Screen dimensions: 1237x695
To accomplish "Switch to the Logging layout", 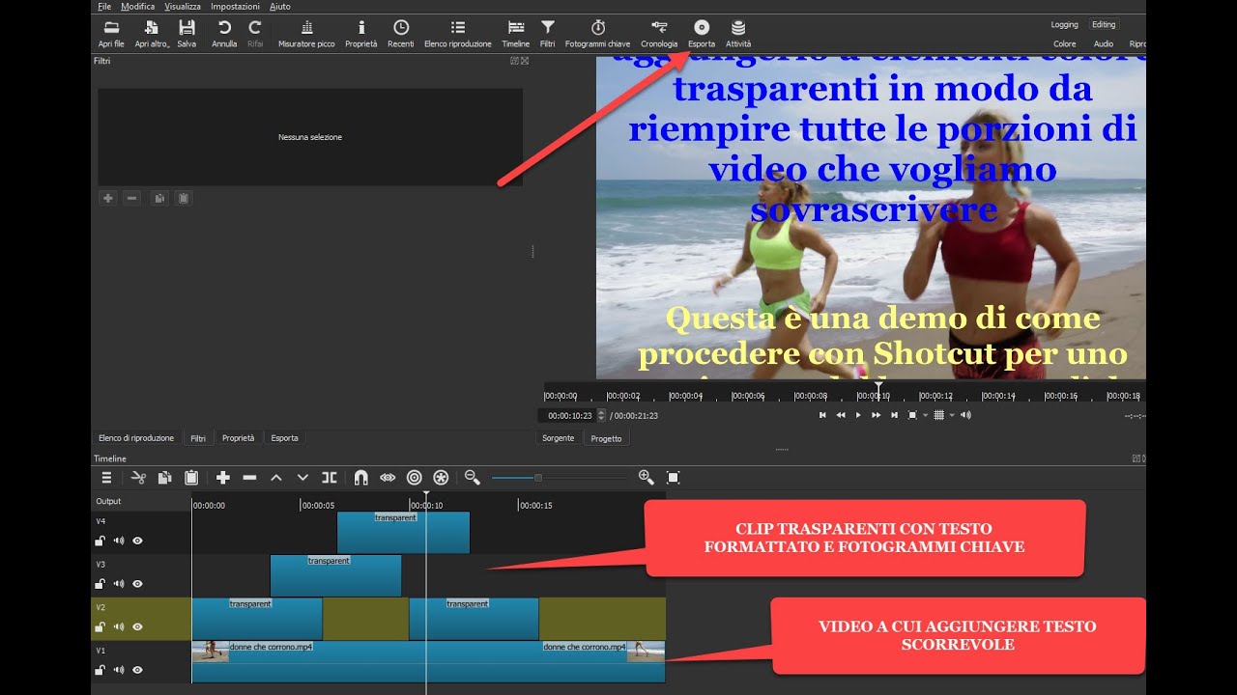I will click(x=1064, y=25).
